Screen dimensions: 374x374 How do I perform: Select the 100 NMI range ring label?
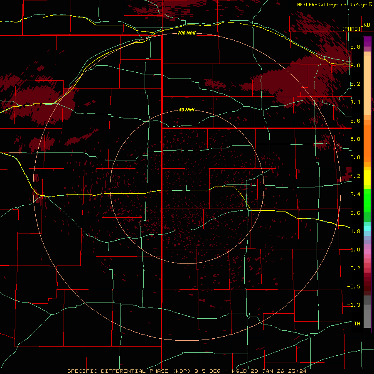tap(187, 33)
